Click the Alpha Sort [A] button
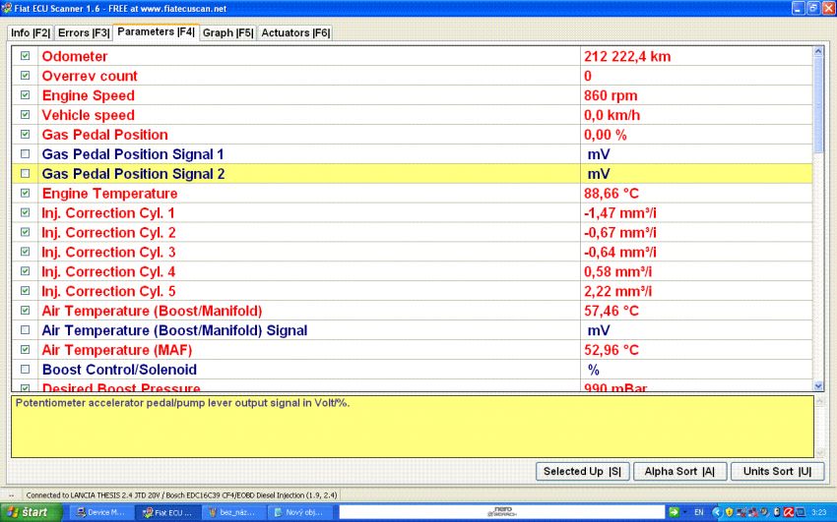 (679, 472)
